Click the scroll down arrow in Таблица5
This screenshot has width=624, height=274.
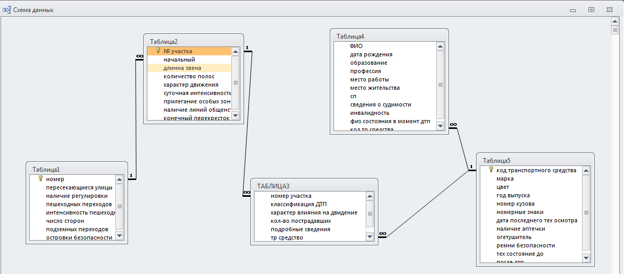pos(586,258)
